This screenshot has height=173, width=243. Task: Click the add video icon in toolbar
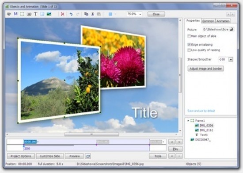click(9, 14)
